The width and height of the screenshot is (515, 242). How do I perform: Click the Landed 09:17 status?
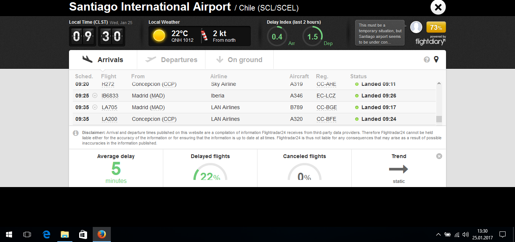point(379,107)
